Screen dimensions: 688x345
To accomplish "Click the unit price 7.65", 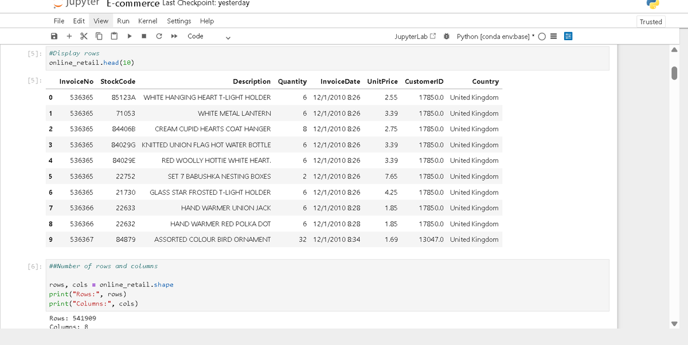I will pyautogui.click(x=392, y=177).
